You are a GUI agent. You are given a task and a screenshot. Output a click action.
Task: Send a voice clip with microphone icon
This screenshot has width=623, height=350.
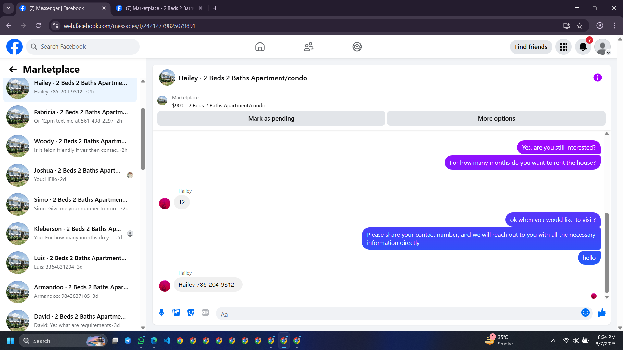pyautogui.click(x=161, y=313)
